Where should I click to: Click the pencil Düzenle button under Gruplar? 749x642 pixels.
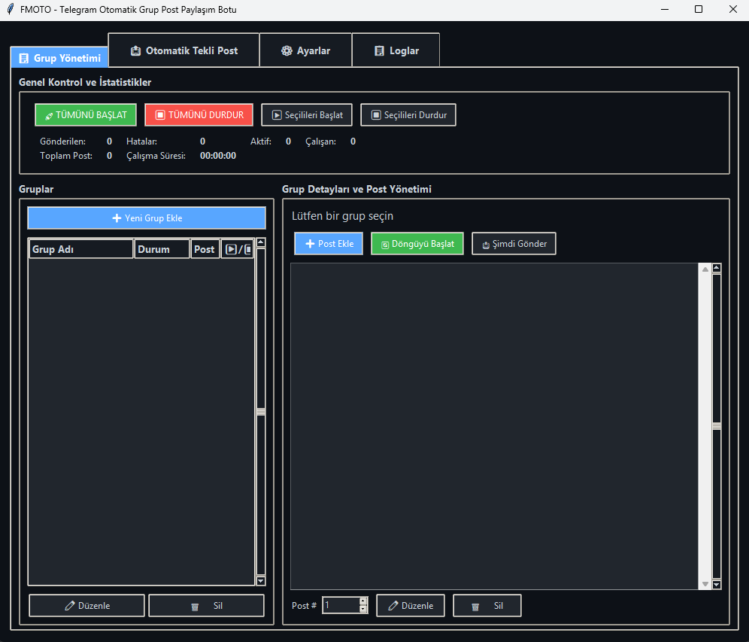pos(86,606)
